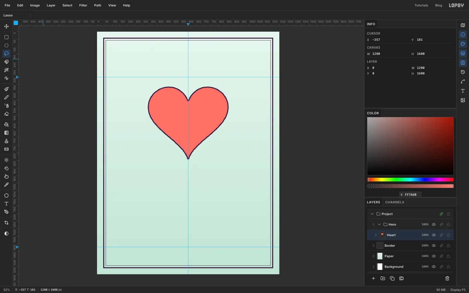Open the Layers panel icon in sidebar
Image resolution: width=469 pixels, height=293 pixels.
point(463,53)
